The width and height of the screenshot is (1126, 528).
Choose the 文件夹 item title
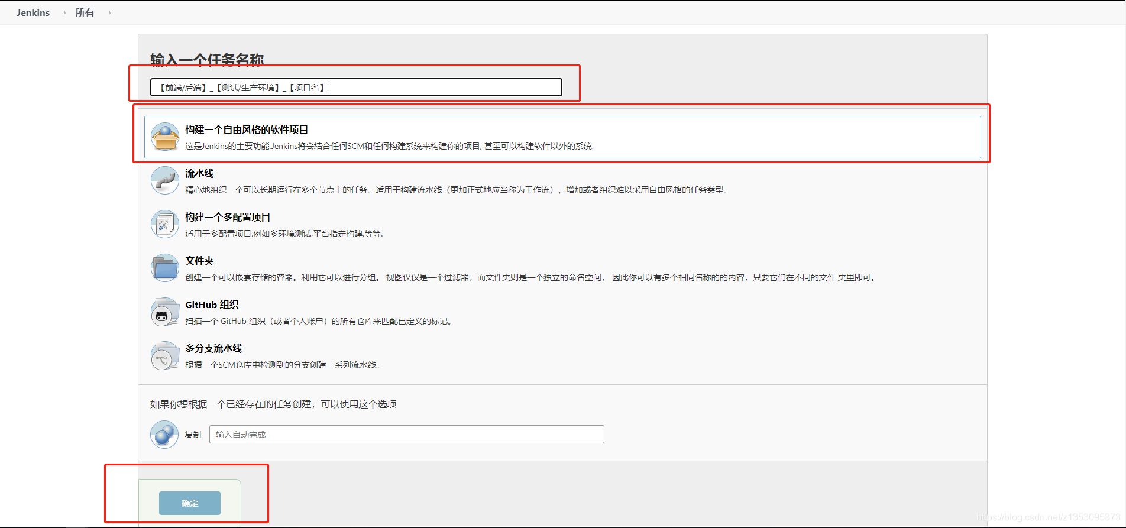pyautogui.click(x=199, y=261)
